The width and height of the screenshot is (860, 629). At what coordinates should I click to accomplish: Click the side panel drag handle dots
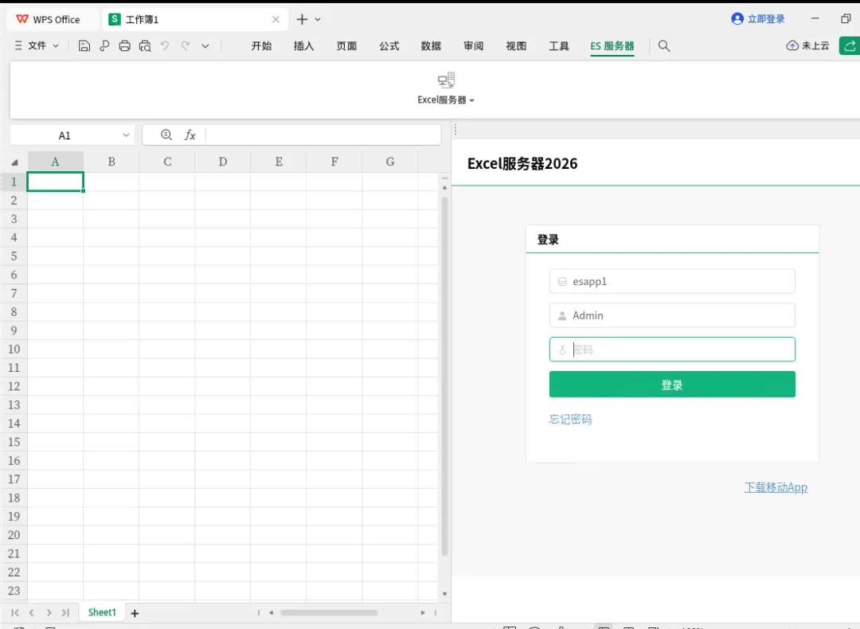455,130
